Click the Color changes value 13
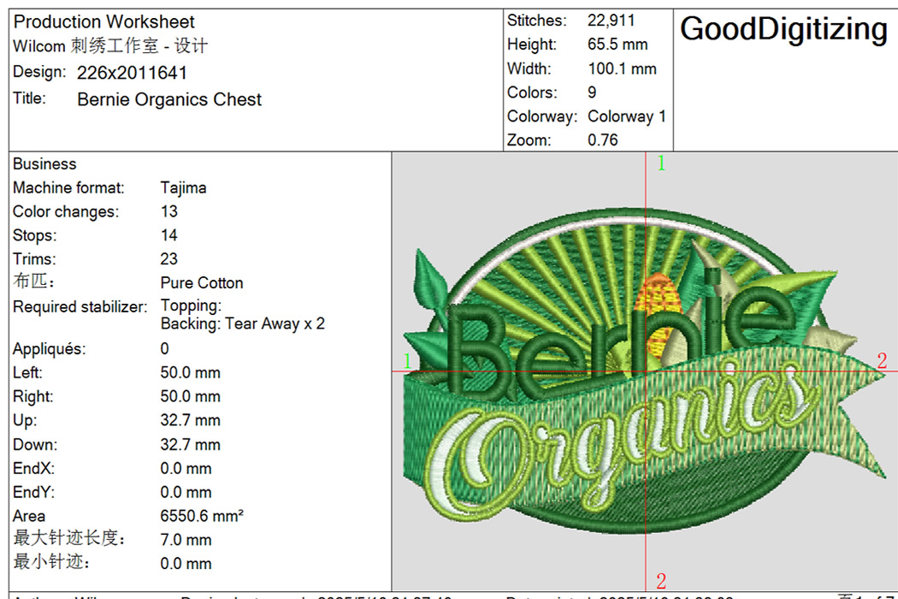This screenshot has height=599, width=898. click(x=169, y=211)
